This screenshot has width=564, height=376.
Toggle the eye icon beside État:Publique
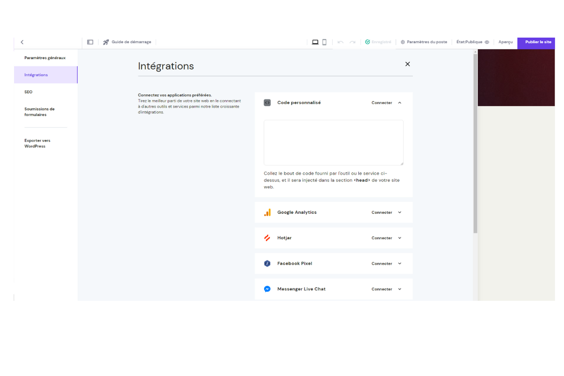(x=487, y=42)
